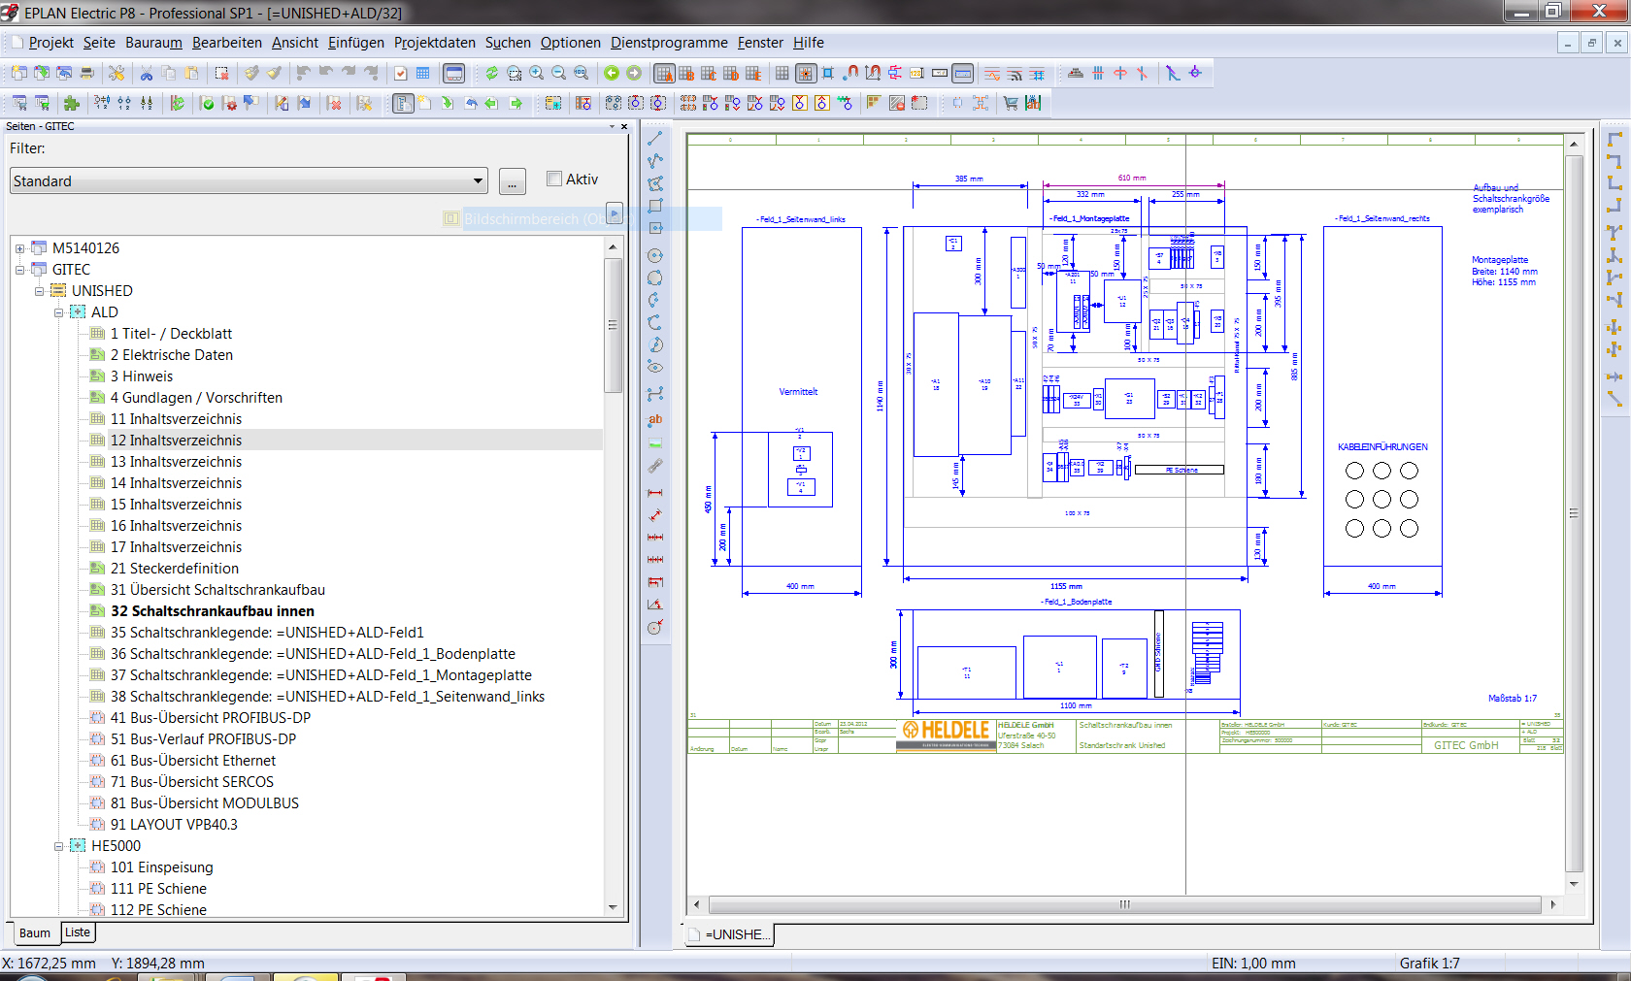The width and height of the screenshot is (1631, 981).
Task: Click the green puzzle piece icon
Action: [x=71, y=103]
